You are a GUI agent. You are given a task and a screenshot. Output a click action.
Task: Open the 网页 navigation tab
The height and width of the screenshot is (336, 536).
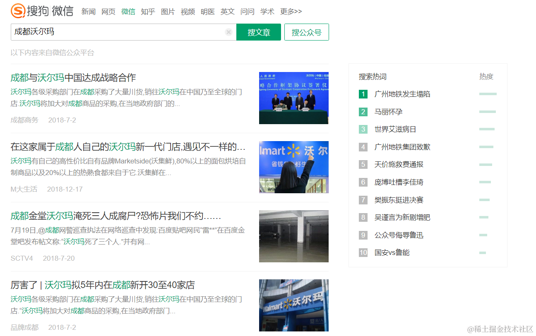108,12
